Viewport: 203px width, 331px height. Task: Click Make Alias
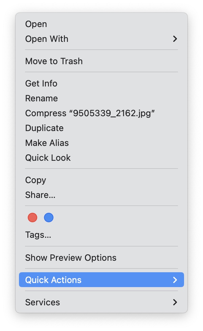[101, 143]
